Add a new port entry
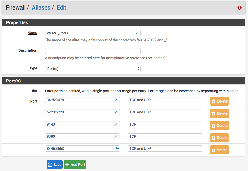 [x=75, y=165]
